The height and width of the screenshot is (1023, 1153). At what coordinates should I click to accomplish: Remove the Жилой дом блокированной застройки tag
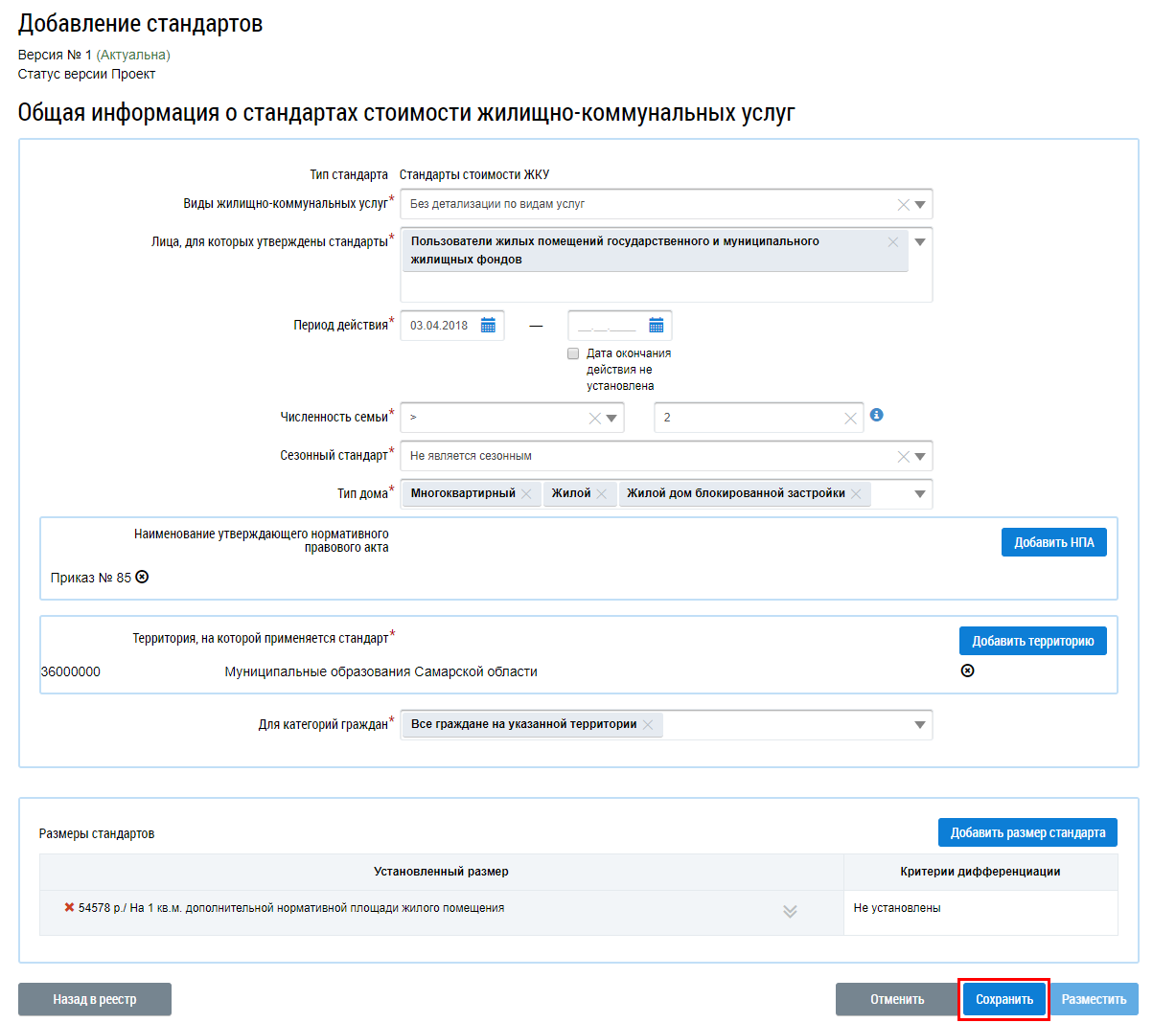click(856, 494)
